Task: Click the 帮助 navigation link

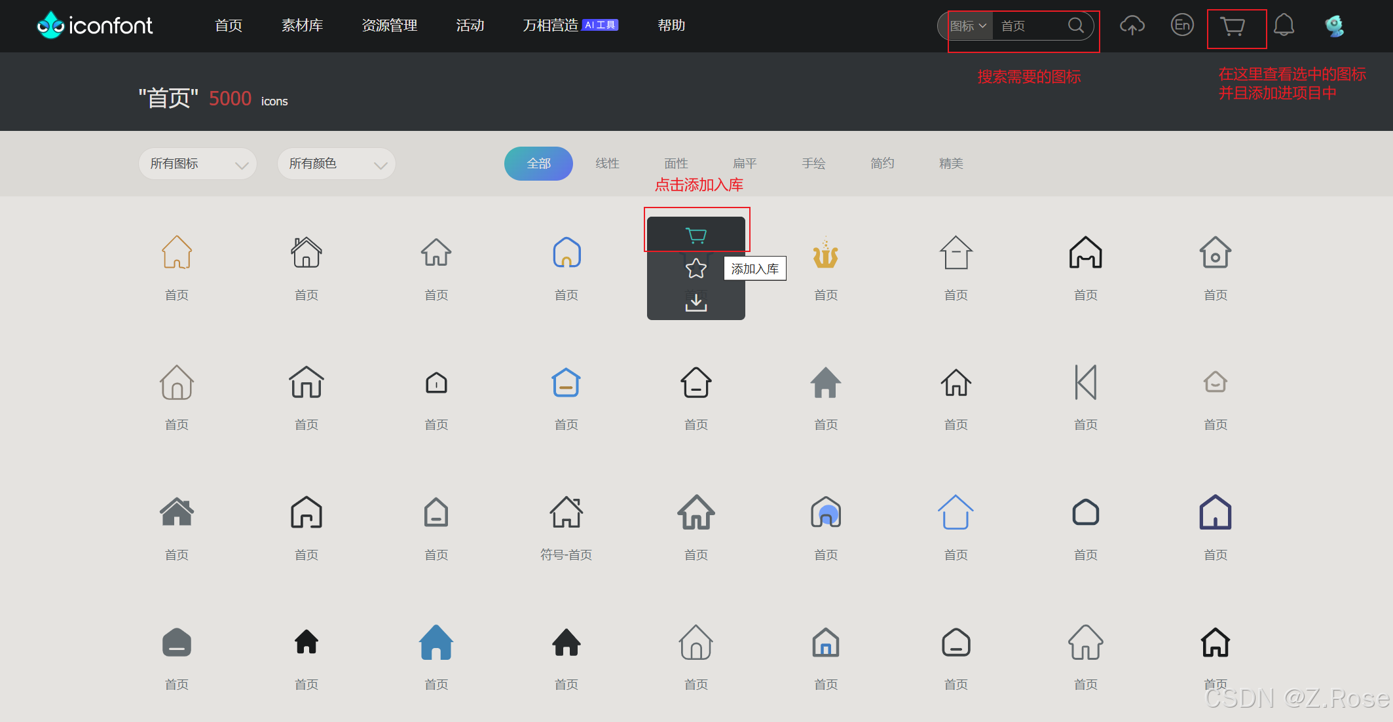Action: point(671,26)
